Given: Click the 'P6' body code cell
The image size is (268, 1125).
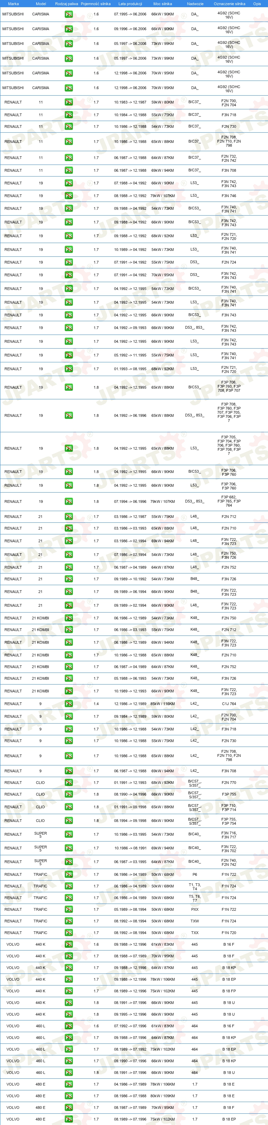Looking at the screenshot, I should (x=195, y=875).
